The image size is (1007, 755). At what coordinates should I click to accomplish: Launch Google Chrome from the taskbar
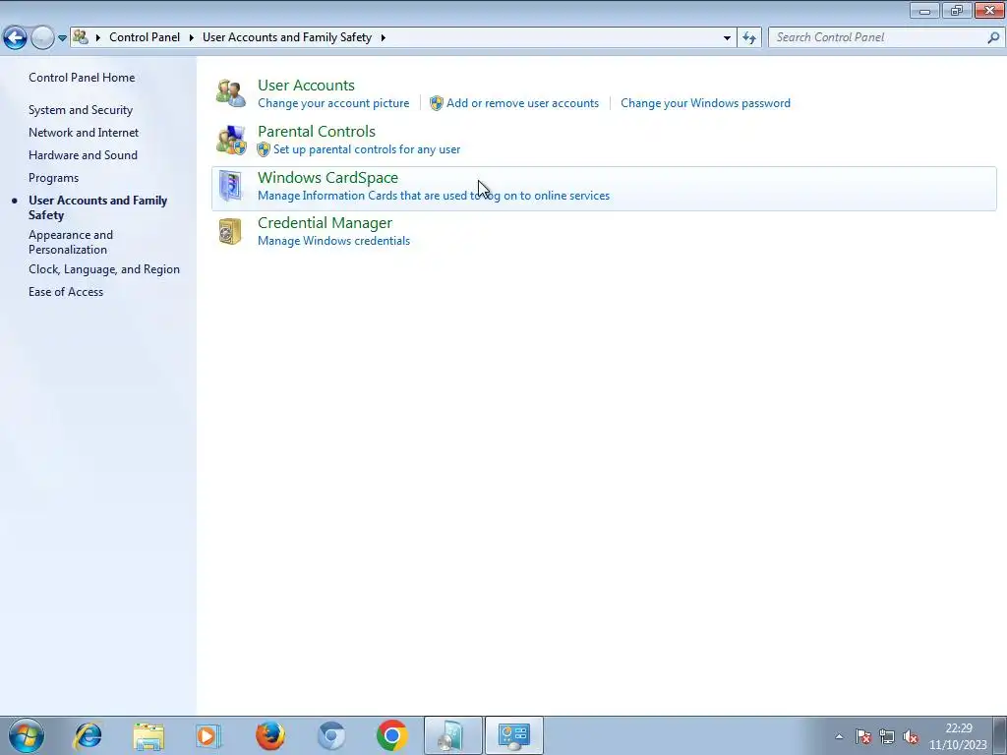(392, 735)
